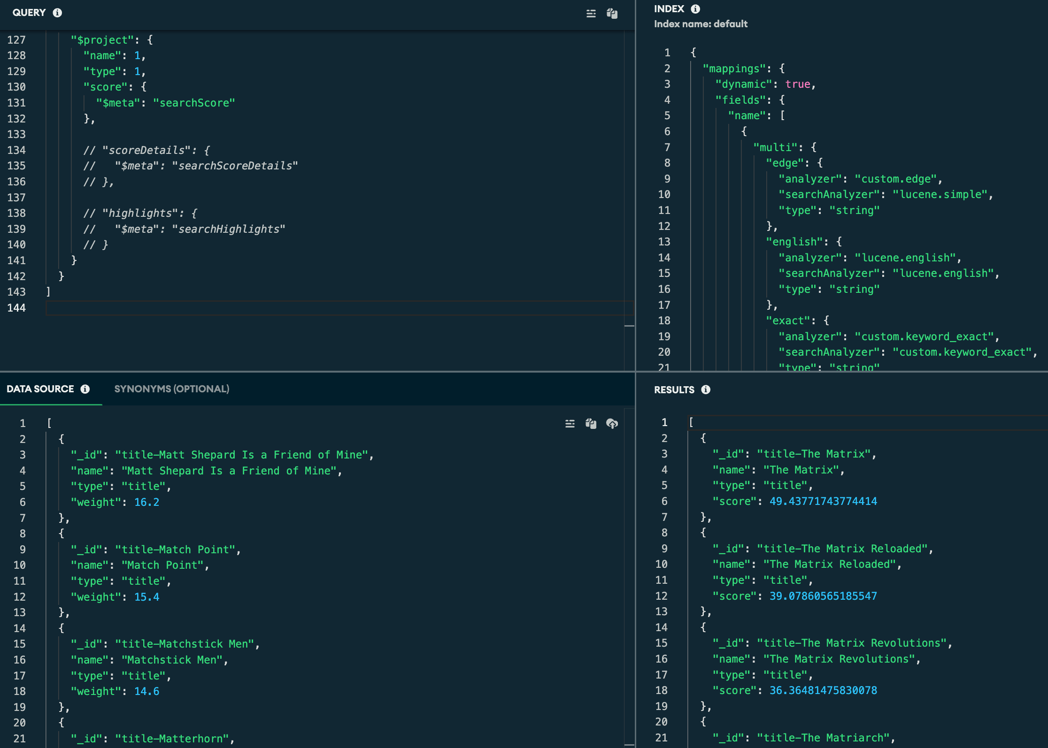Click the format icon in data source panel
Image resolution: width=1048 pixels, height=748 pixels.
click(x=570, y=424)
